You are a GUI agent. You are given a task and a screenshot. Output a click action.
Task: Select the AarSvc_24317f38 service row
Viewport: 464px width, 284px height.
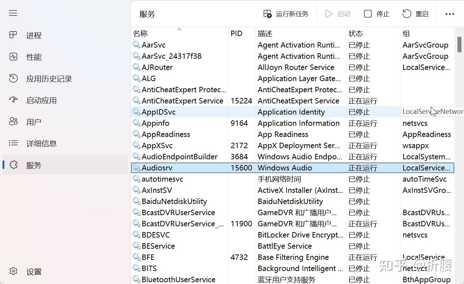tap(293, 56)
